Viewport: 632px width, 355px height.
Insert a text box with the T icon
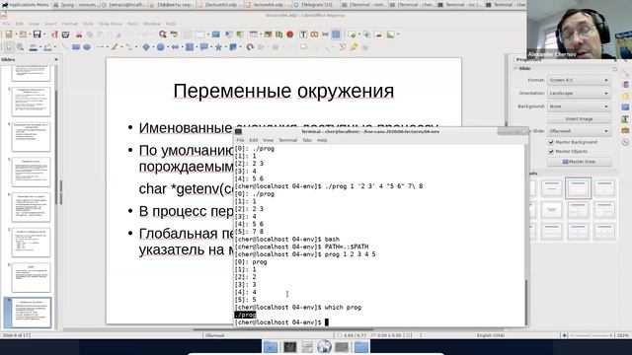(303, 35)
